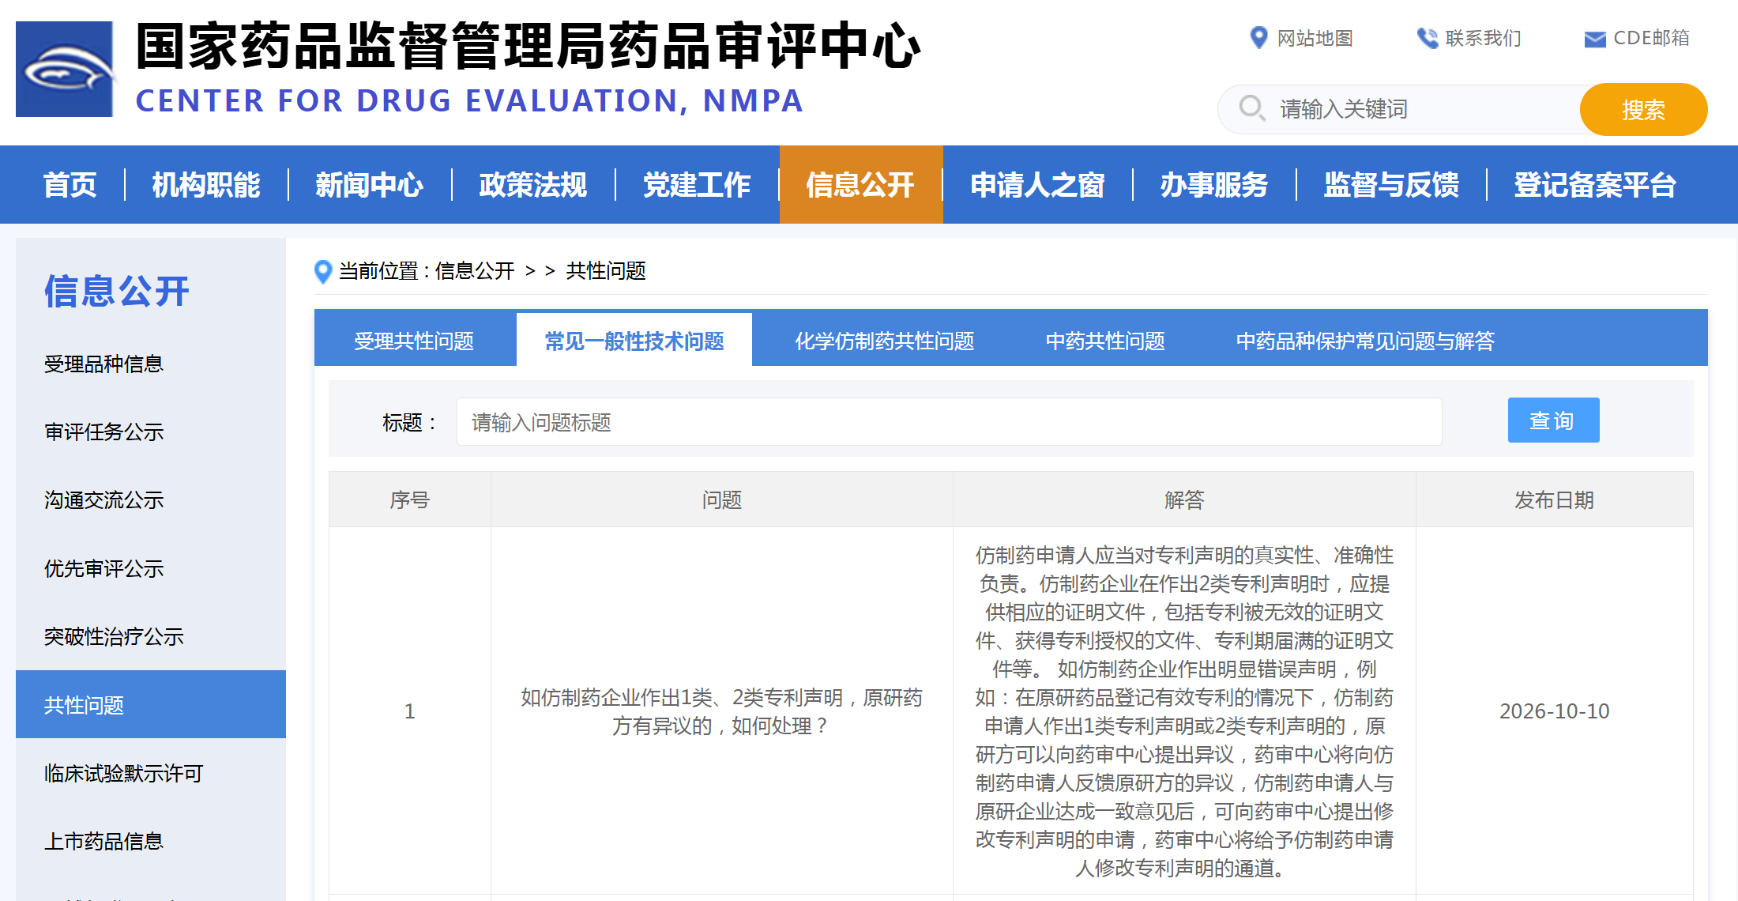Open 政策法规 navigation item
The height and width of the screenshot is (901, 1738).
click(533, 185)
